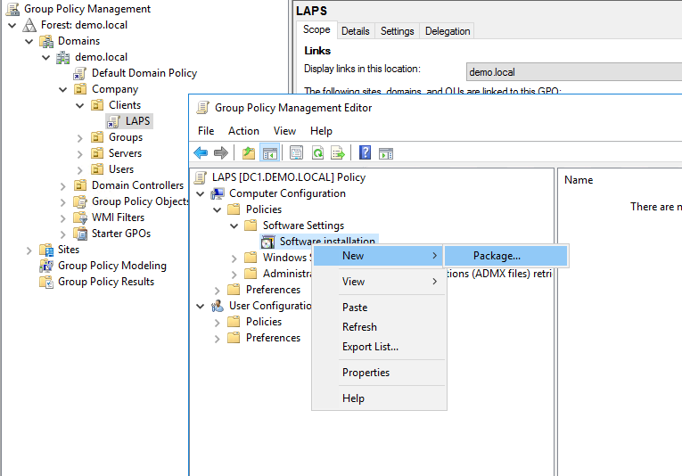Viewport: 682px width, 476px height.
Task: Click the Properties toolbar icon
Action: coord(297,152)
